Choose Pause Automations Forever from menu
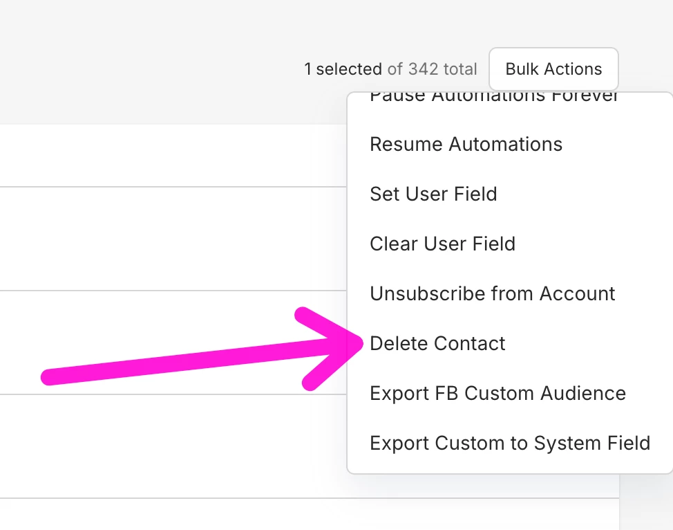 click(x=494, y=98)
